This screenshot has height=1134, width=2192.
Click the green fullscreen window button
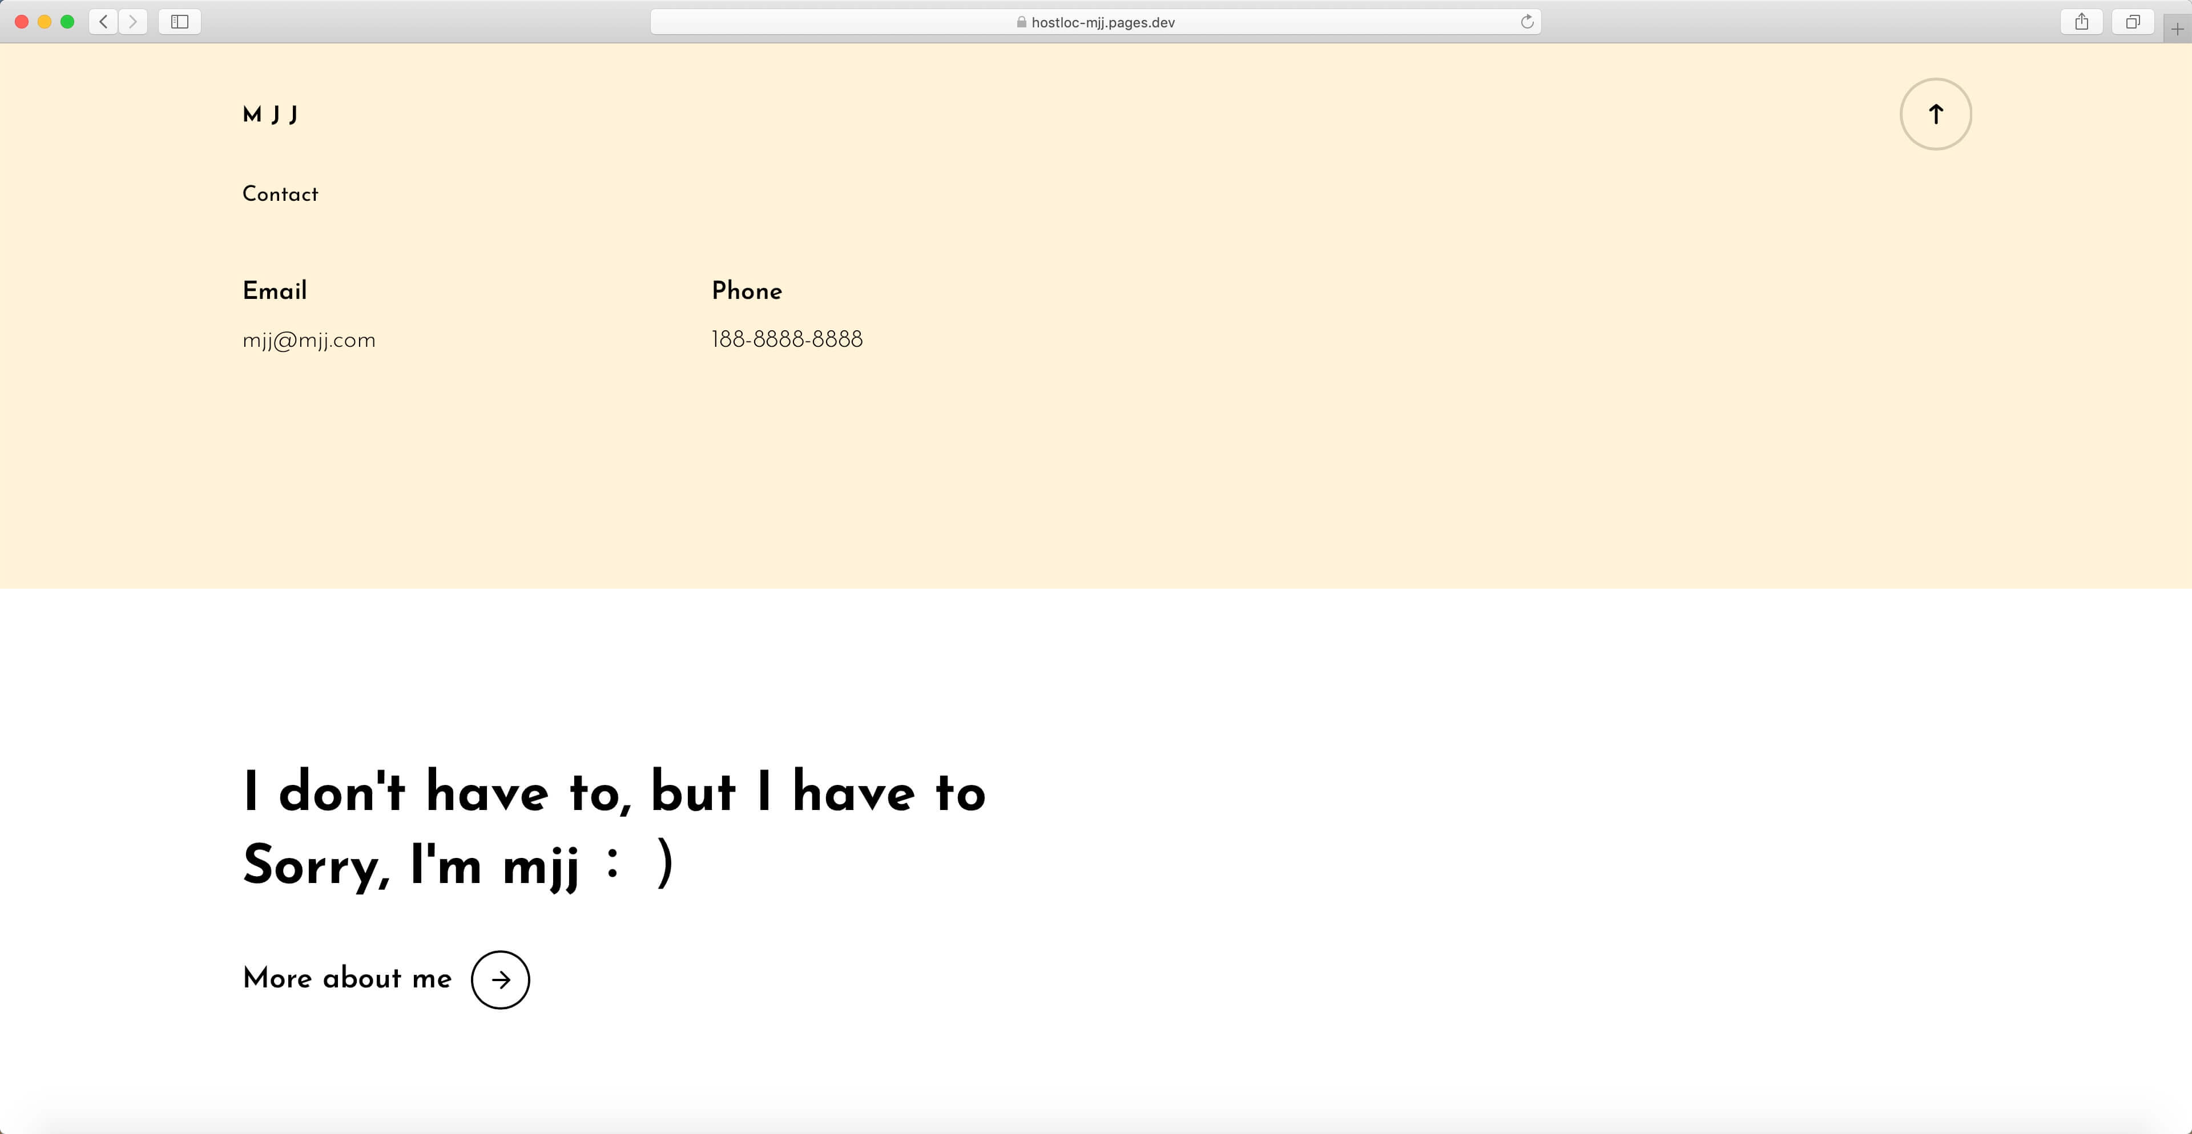coord(67,22)
